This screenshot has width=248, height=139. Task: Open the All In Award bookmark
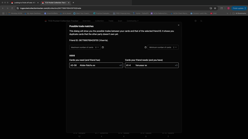pos(66,13)
